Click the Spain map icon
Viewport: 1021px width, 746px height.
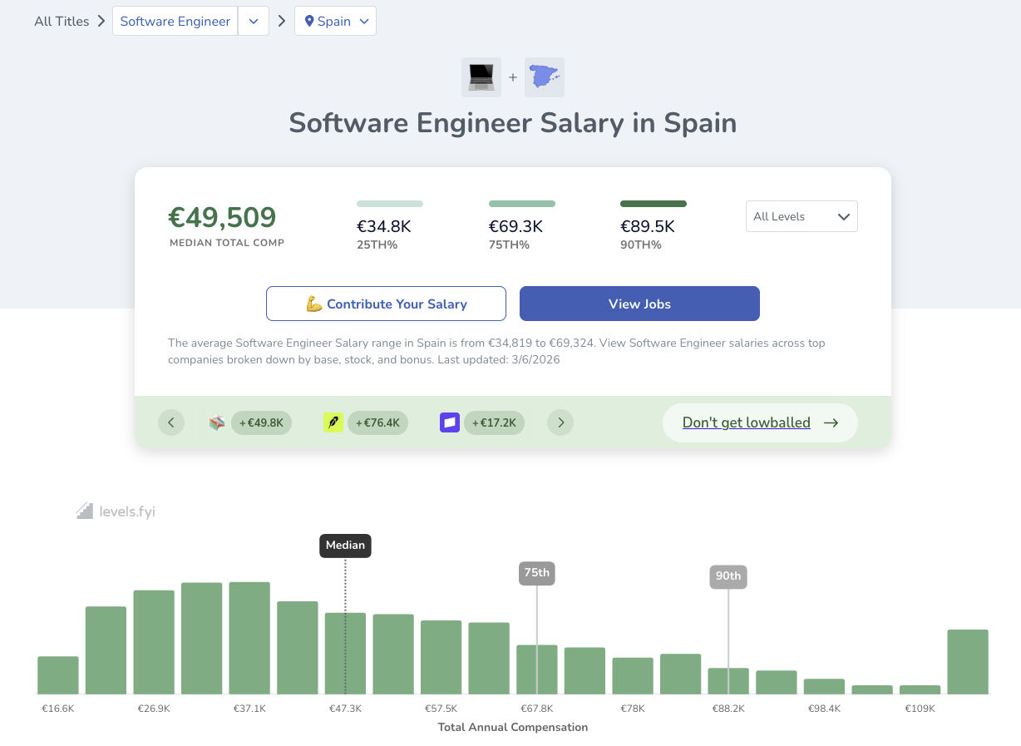point(545,77)
